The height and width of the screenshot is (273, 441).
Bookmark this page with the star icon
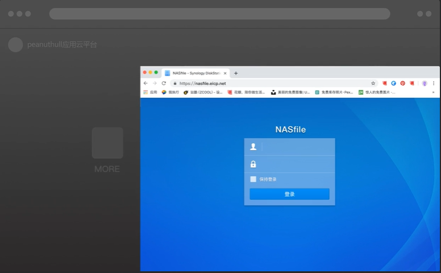(x=373, y=83)
